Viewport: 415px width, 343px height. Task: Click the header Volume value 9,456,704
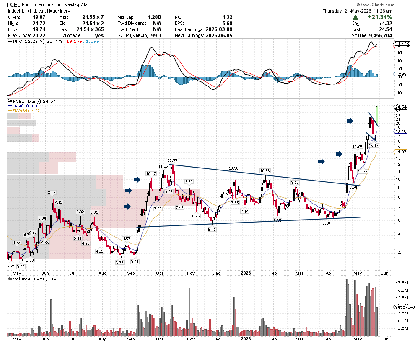381,36
